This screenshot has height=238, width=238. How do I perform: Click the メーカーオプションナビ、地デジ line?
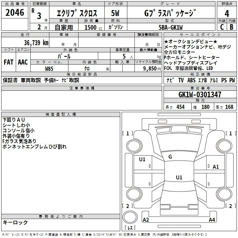point(198,47)
